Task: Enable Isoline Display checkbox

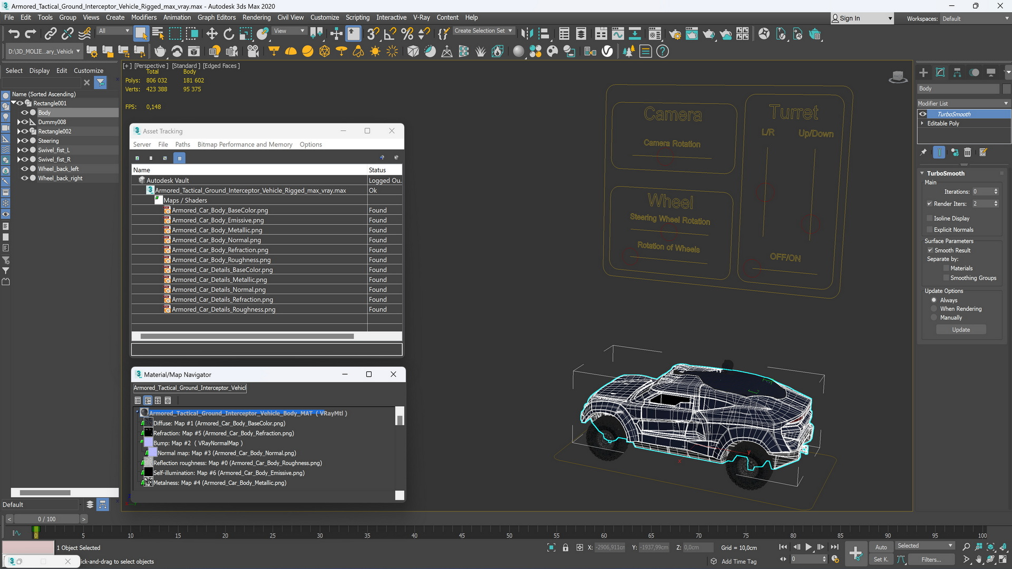Action: [930, 218]
